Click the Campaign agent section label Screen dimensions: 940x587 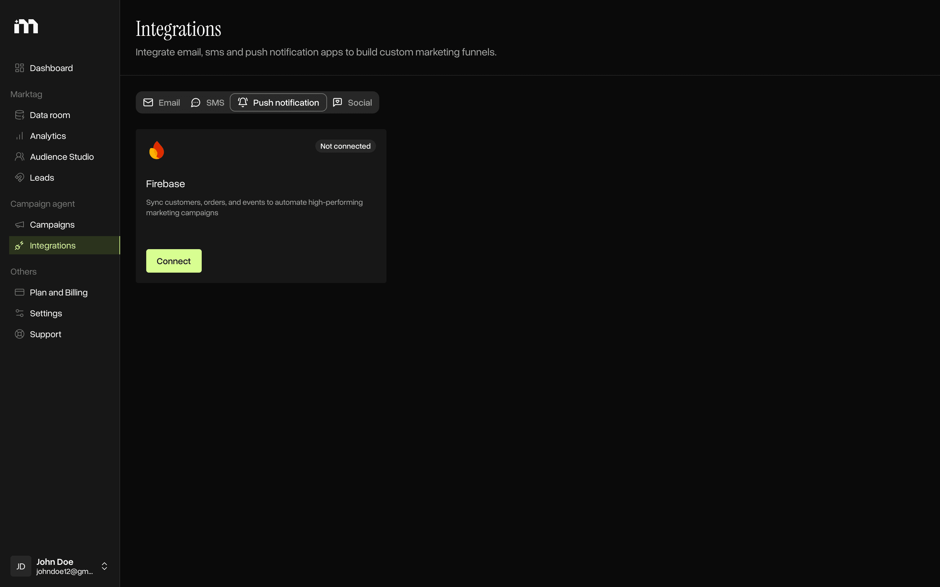[x=43, y=203]
